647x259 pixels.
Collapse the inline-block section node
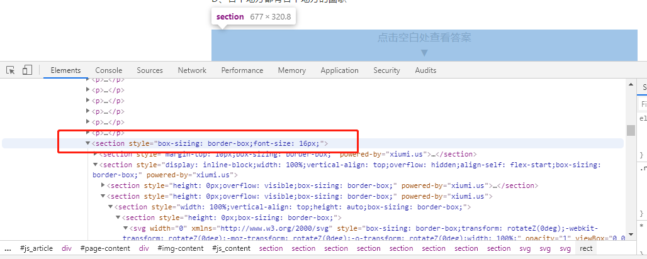(x=96, y=165)
